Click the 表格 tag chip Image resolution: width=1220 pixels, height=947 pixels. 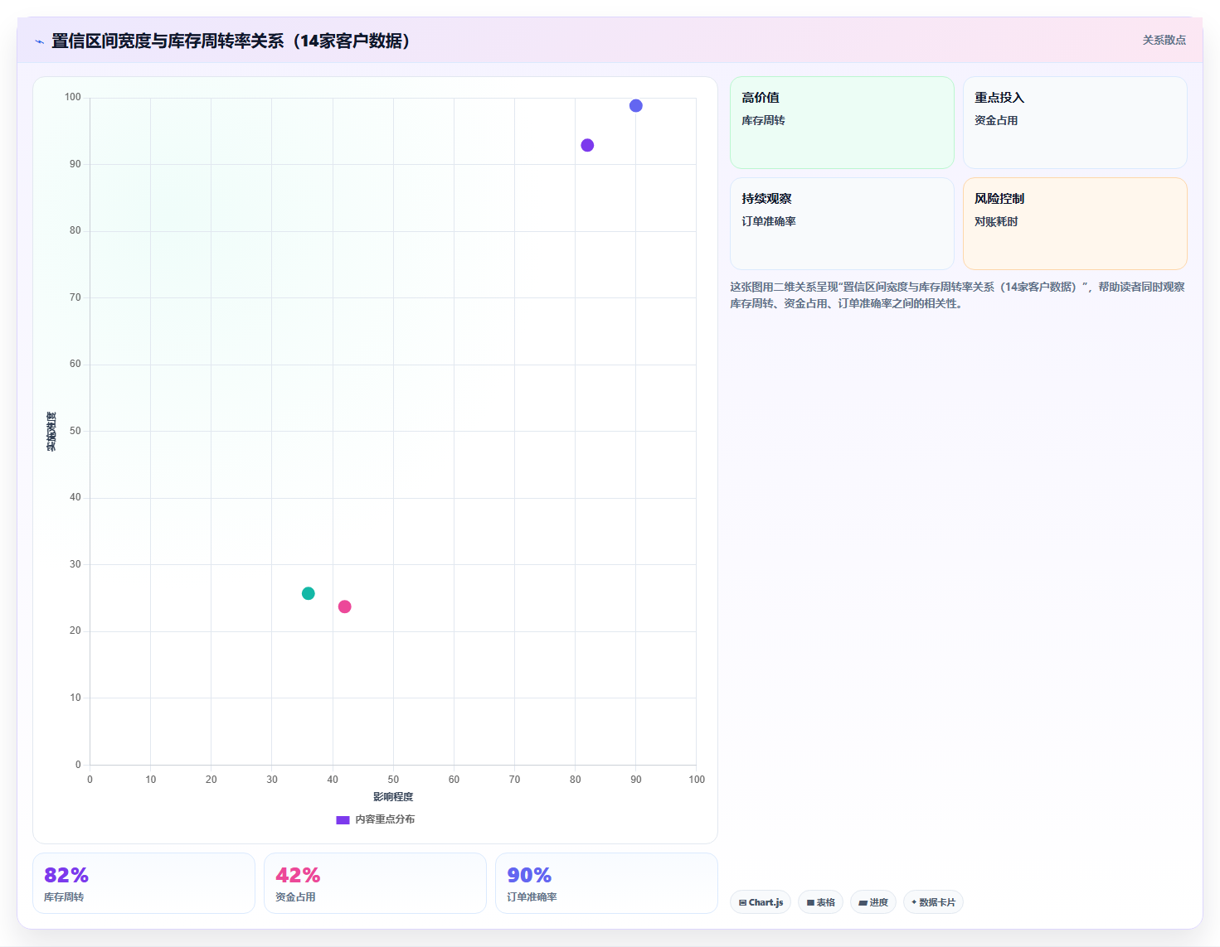pos(820,902)
